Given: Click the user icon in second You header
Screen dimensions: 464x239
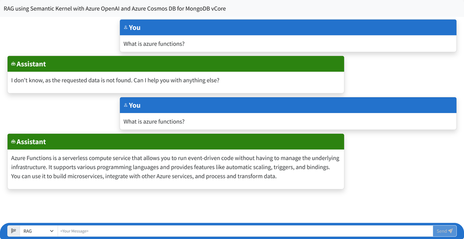Looking at the screenshot, I should 125,105.
